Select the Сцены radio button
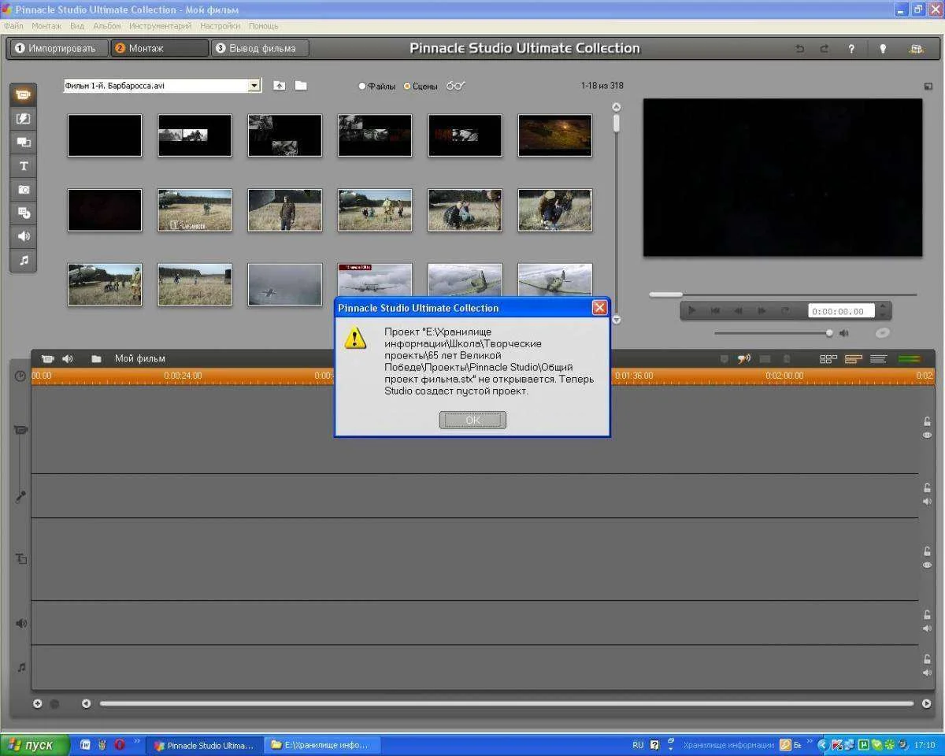This screenshot has width=945, height=756. pos(407,86)
